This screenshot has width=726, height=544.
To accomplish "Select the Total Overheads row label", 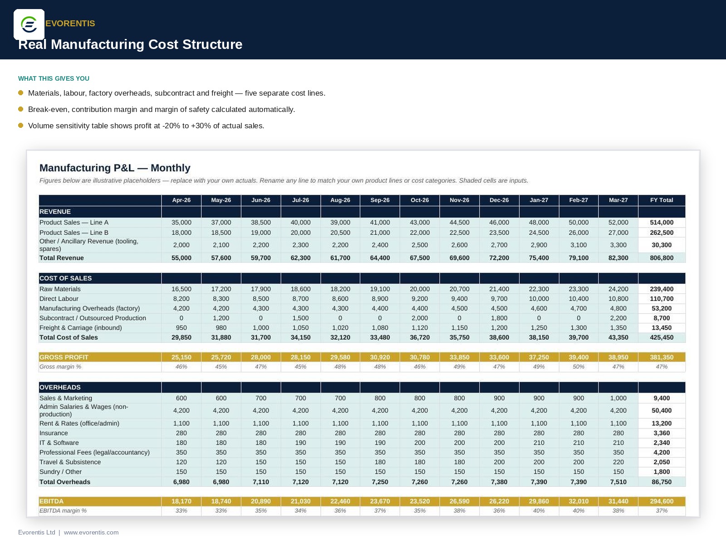I will (x=65, y=482).
